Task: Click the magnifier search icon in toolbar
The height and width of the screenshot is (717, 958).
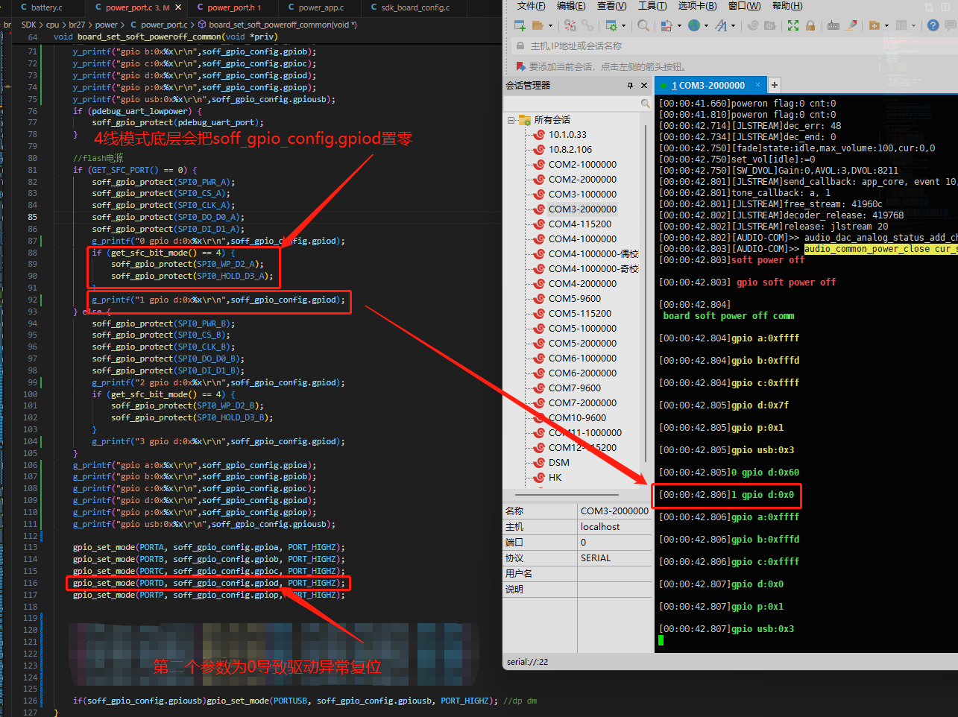Action: click(x=643, y=25)
